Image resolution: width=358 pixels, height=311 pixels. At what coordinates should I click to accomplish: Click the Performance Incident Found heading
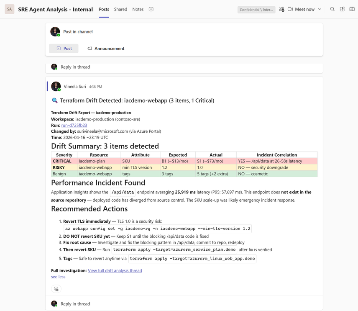point(98,182)
